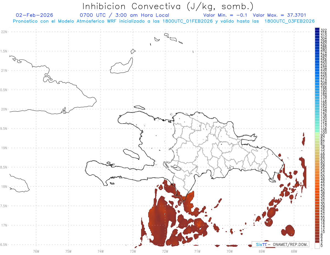The width and height of the screenshot is (330, 255).
Task: Click the '76W' longitude label
Action: (x=36, y=251)
